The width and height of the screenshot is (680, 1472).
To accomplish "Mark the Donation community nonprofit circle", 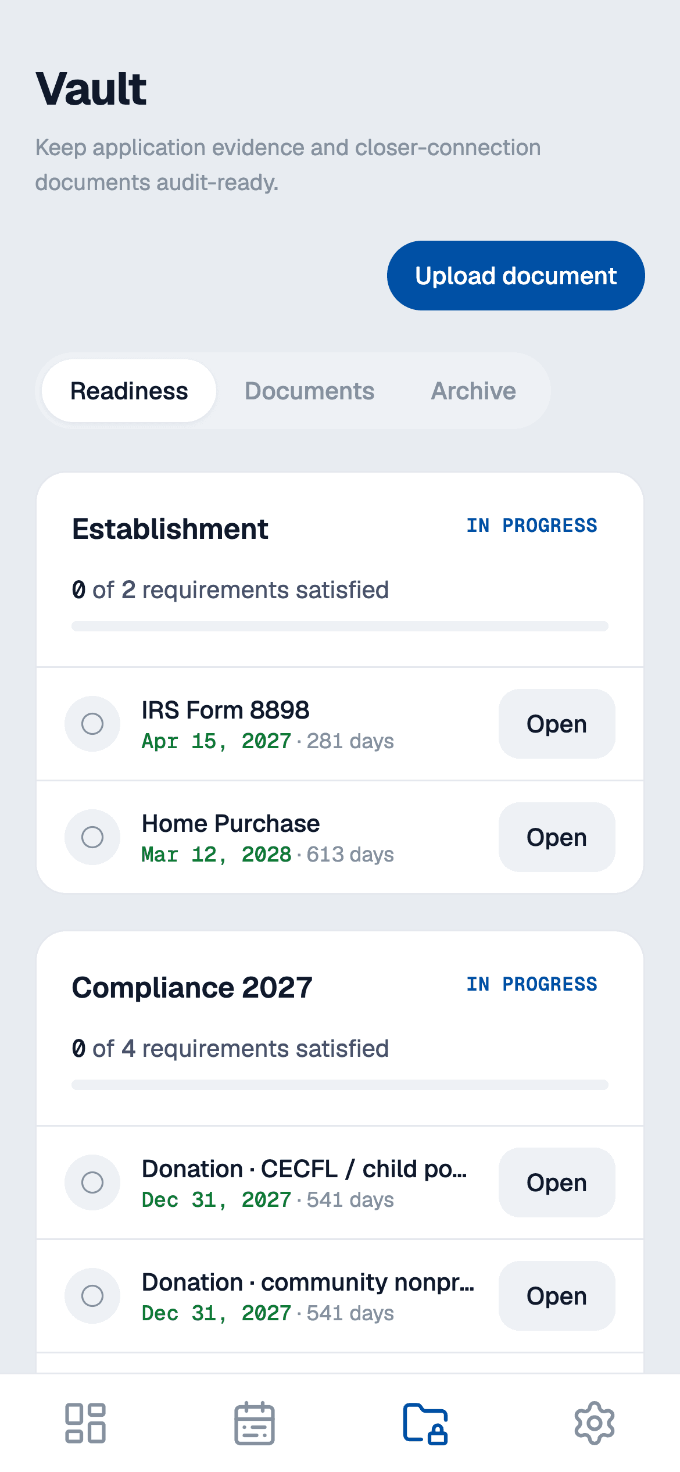I will (92, 1296).
